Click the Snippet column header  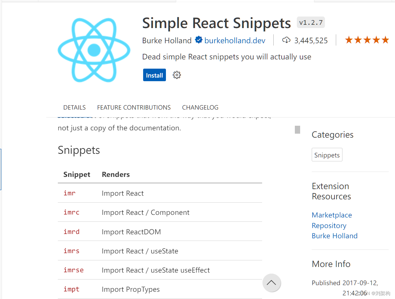point(77,175)
